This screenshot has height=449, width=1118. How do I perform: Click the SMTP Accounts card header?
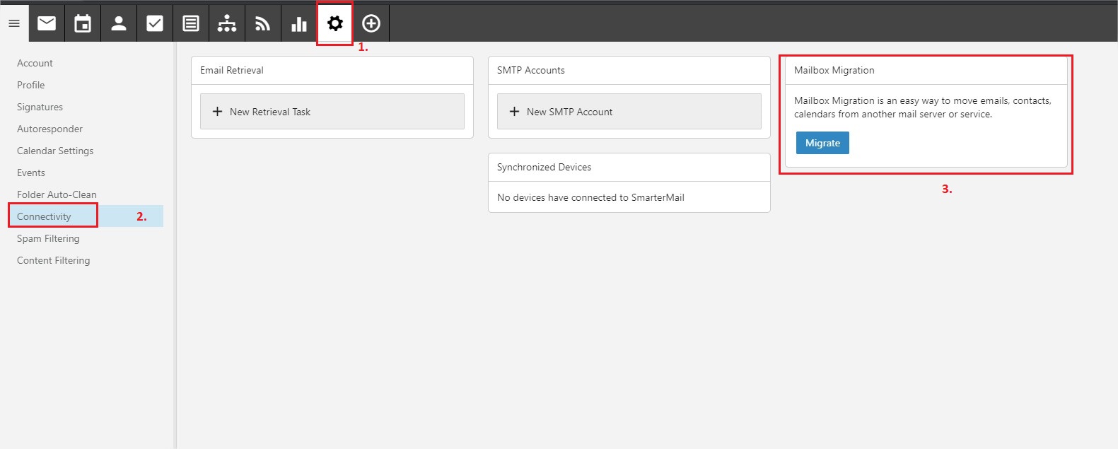tap(629, 71)
